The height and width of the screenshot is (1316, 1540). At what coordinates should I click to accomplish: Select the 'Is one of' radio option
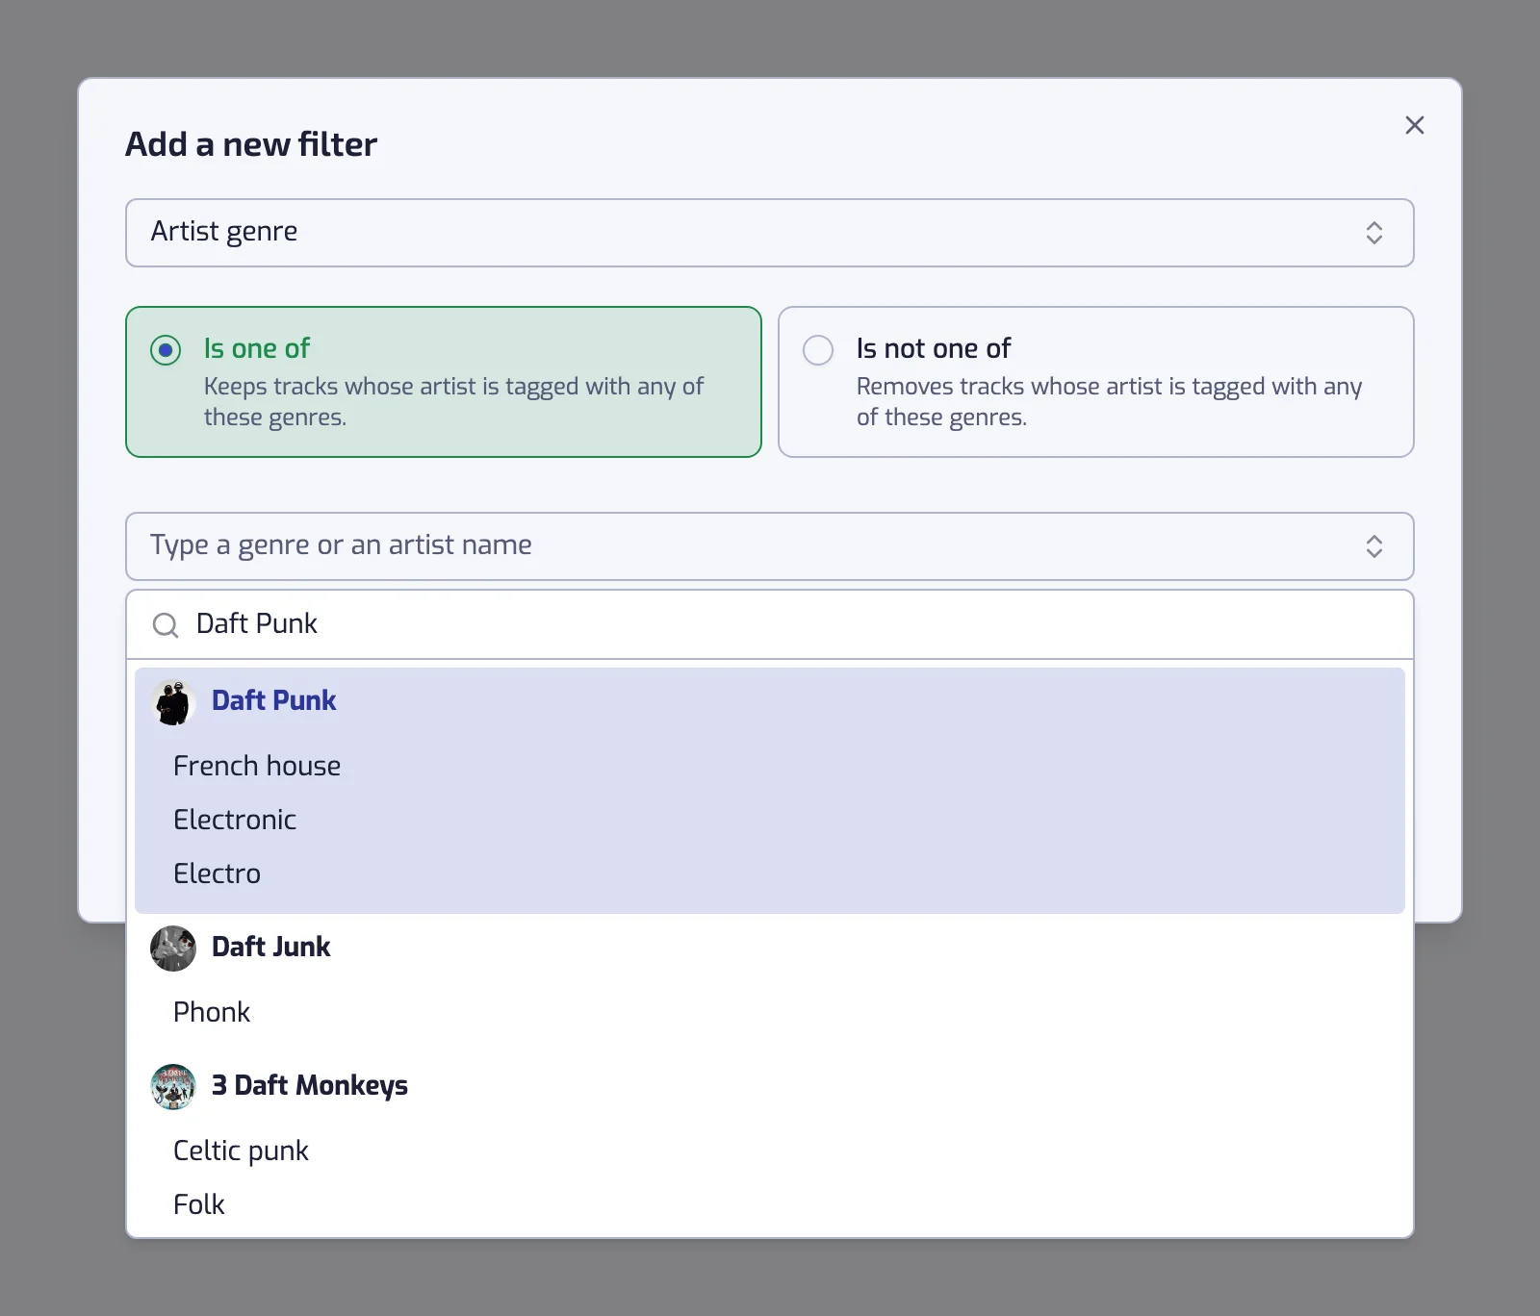tap(443, 382)
